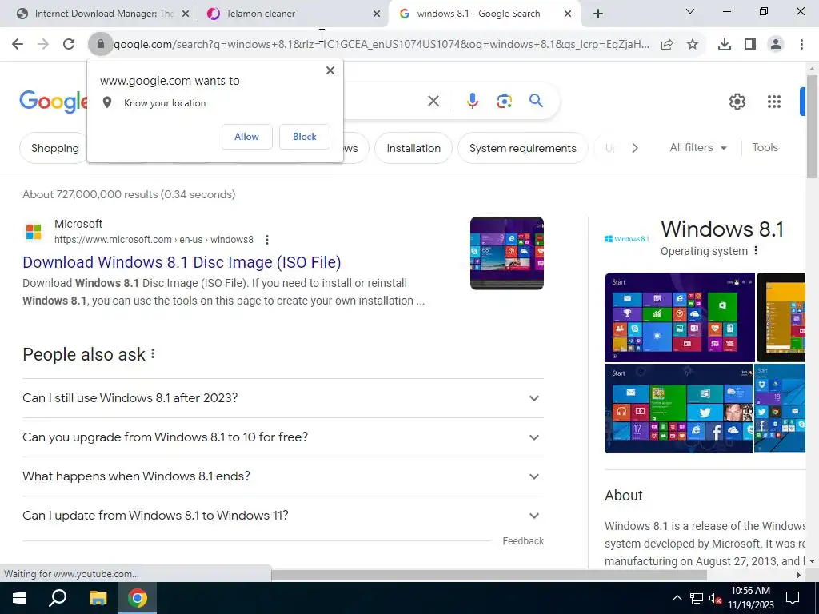Show hidden system tray icons
The width and height of the screenshot is (819, 614).
677,598
